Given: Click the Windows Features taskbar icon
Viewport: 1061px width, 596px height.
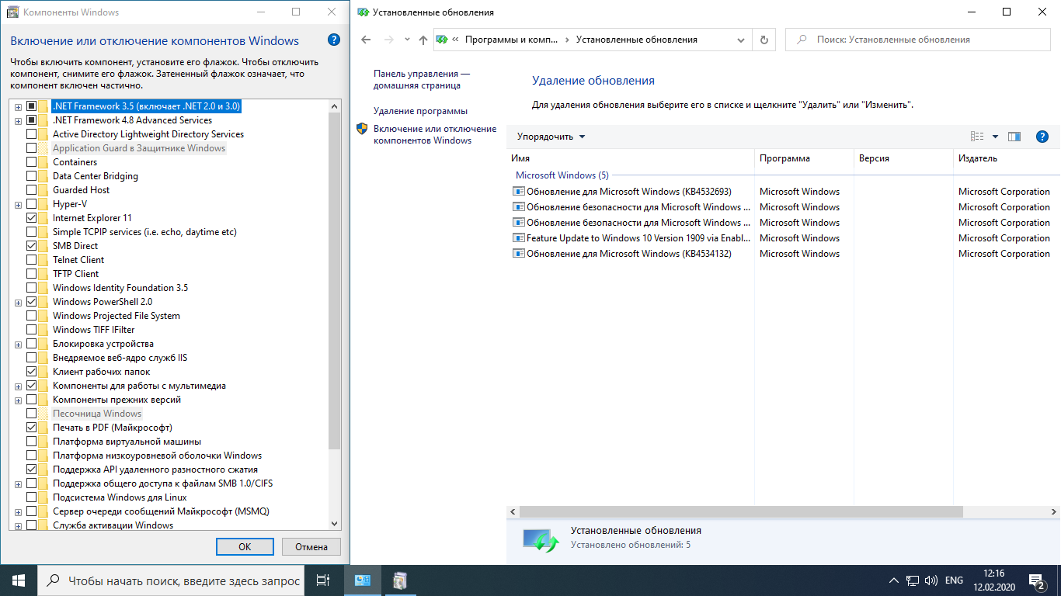Looking at the screenshot, I should coord(399,580).
